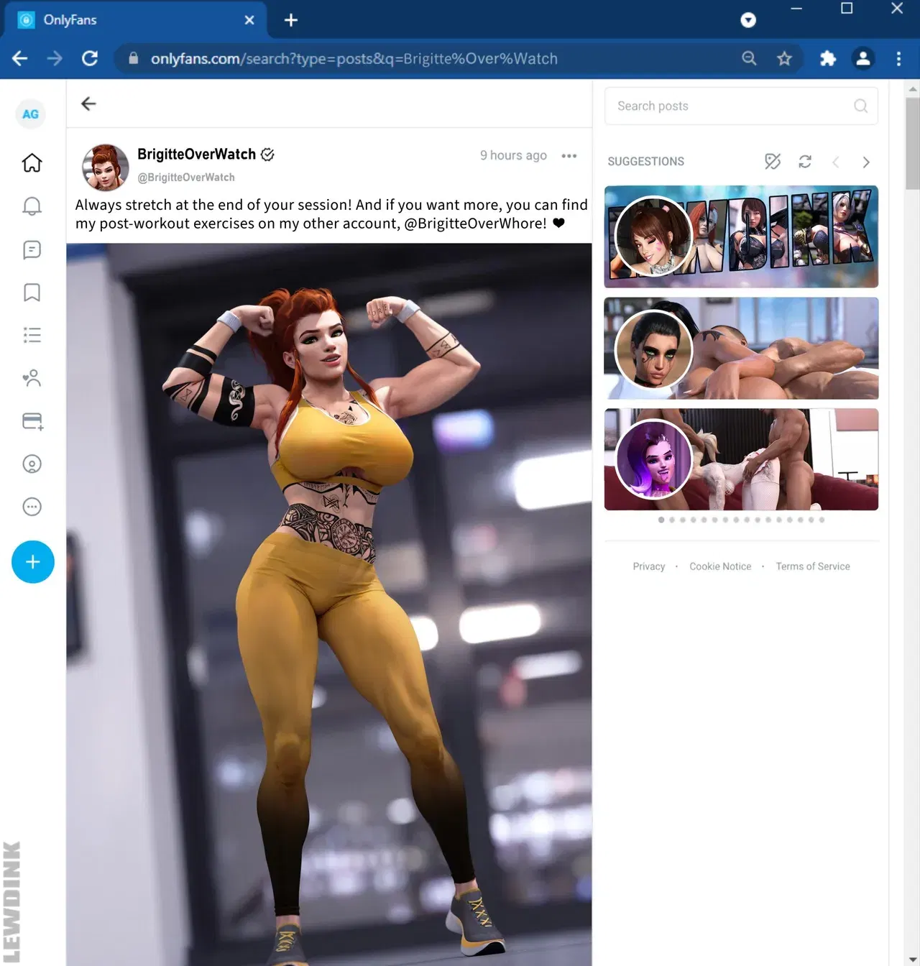The height and width of the screenshot is (966, 920).
Task: Open the Messages chat icon
Action: pos(32,249)
